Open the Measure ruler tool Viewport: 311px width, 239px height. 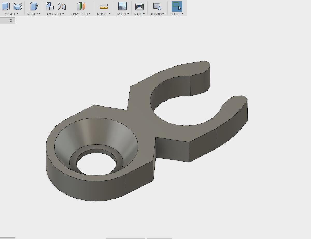point(103,6)
